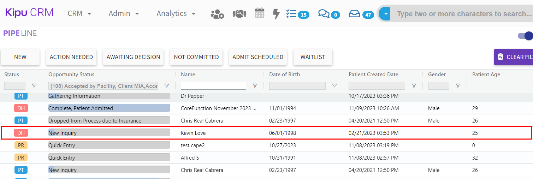Screen dimensions: 533x179
Task: Open the handshake opportunities icon
Action: tap(239, 14)
